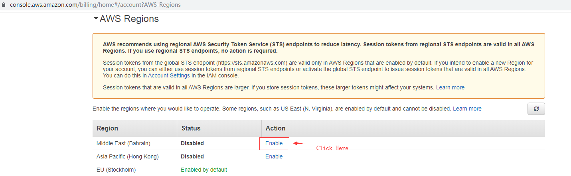This screenshot has height=176, width=571.
Task: Click the AWS Regions heading text
Action: click(x=129, y=19)
